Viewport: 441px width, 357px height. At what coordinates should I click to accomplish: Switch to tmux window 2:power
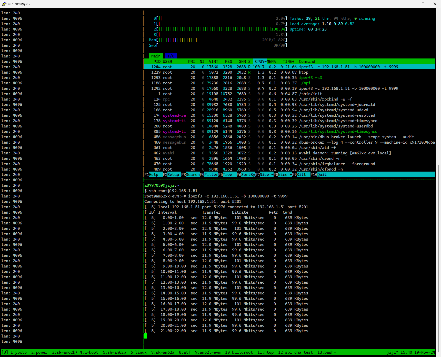click(39, 352)
